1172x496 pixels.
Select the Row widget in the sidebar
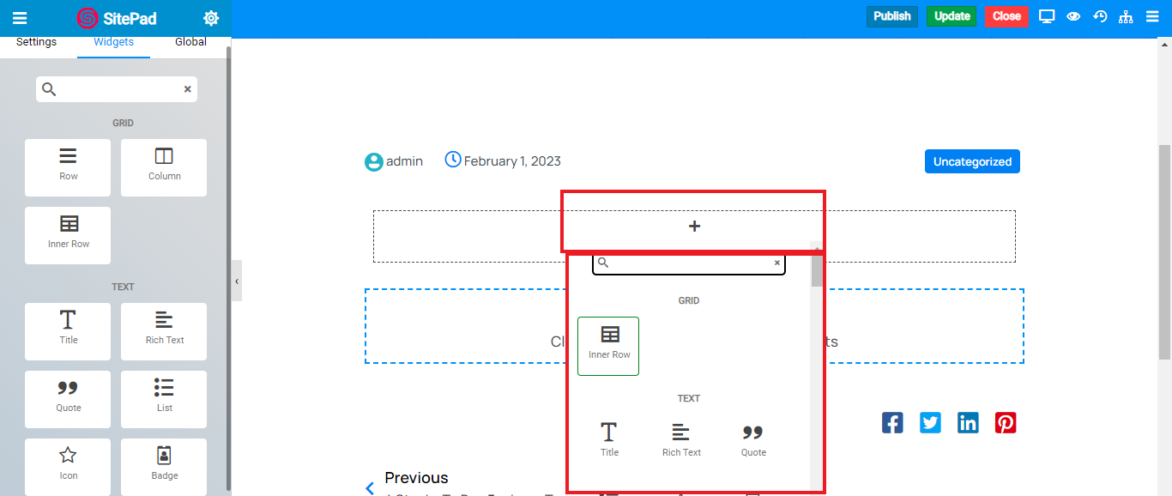coord(68,167)
